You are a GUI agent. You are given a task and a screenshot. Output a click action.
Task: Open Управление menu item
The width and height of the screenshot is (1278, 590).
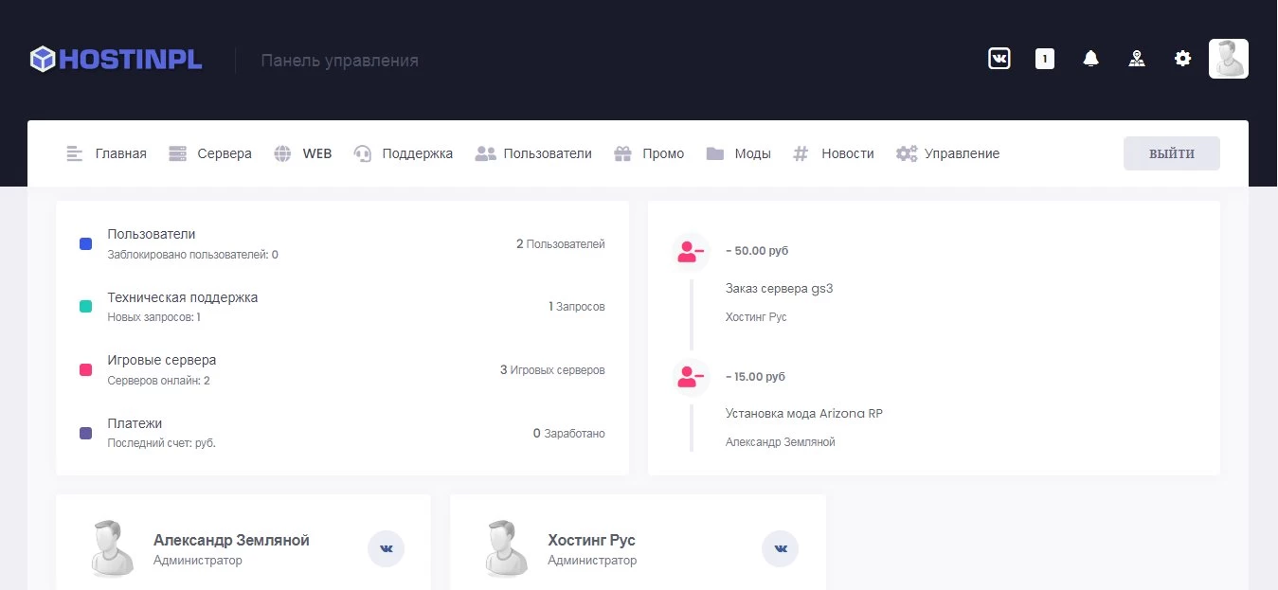[962, 153]
